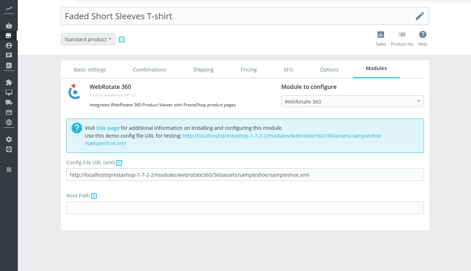The width and height of the screenshot is (471, 271).
Task: Switch to the Options tab
Action: click(329, 70)
